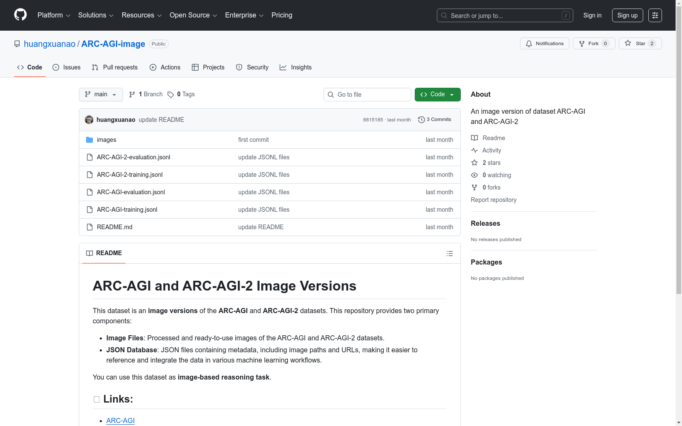Click the commit history clock icon
Image resolution: width=682 pixels, height=426 pixels.
pyautogui.click(x=422, y=120)
